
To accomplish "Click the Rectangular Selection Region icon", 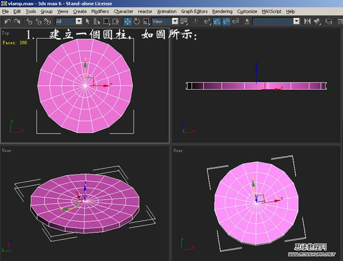I will click(x=106, y=21).
